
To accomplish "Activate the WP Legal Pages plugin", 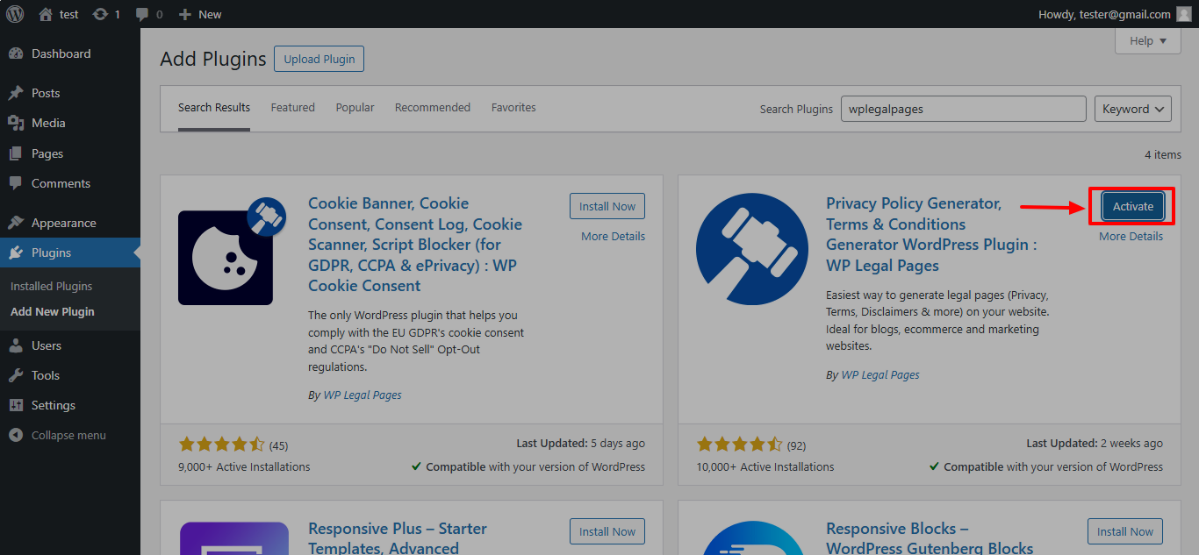I will pyautogui.click(x=1133, y=206).
